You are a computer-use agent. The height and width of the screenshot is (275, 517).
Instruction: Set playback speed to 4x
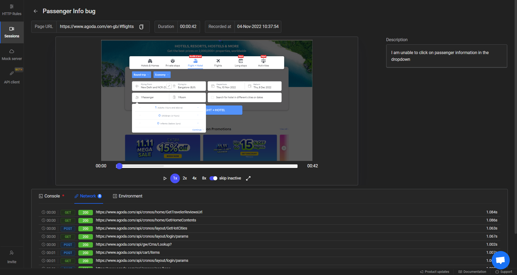194,178
